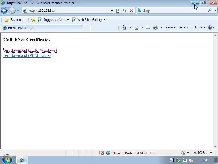Refresh the page with the Refresh icon

click(125, 11)
